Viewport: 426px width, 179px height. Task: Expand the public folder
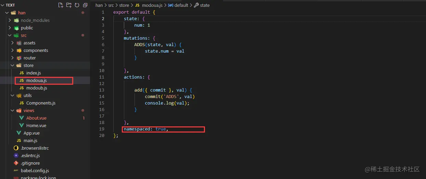10,28
